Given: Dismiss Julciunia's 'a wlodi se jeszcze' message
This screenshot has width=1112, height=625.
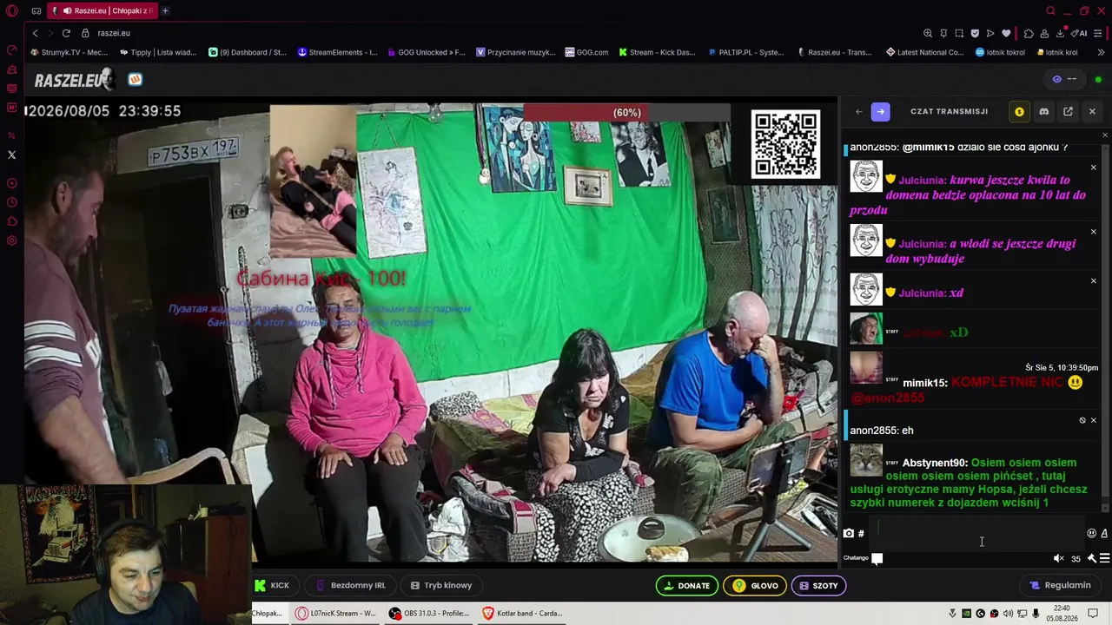Looking at the screenshot, I should coord(1093,232).
